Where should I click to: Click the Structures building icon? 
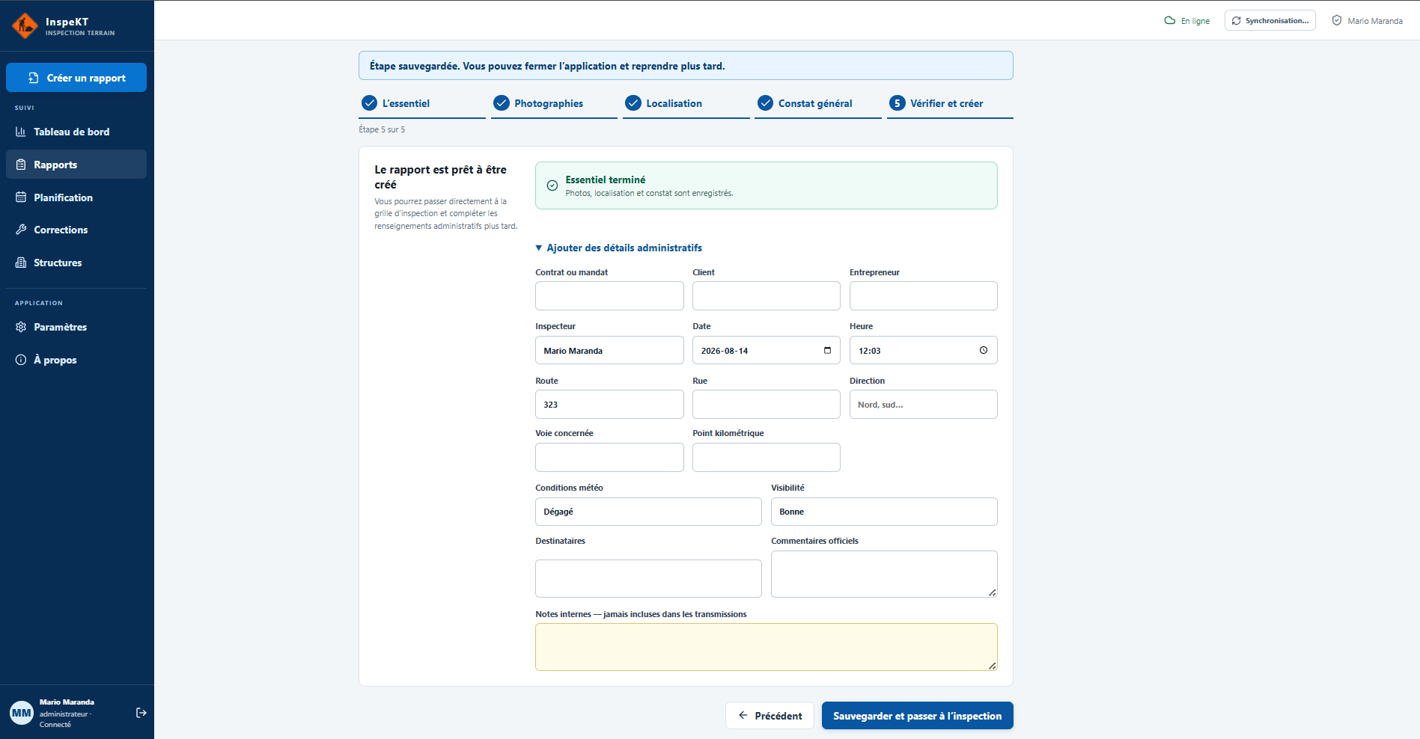pyautogui.click(x=21, y=263)
